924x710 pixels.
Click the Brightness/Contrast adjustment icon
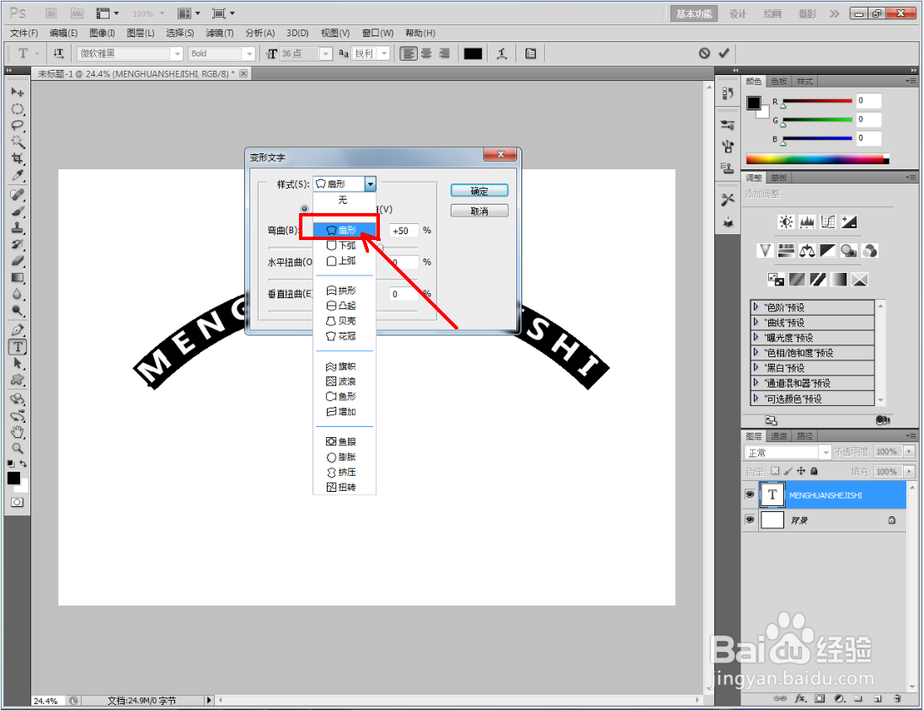click(x=786, y=222)
